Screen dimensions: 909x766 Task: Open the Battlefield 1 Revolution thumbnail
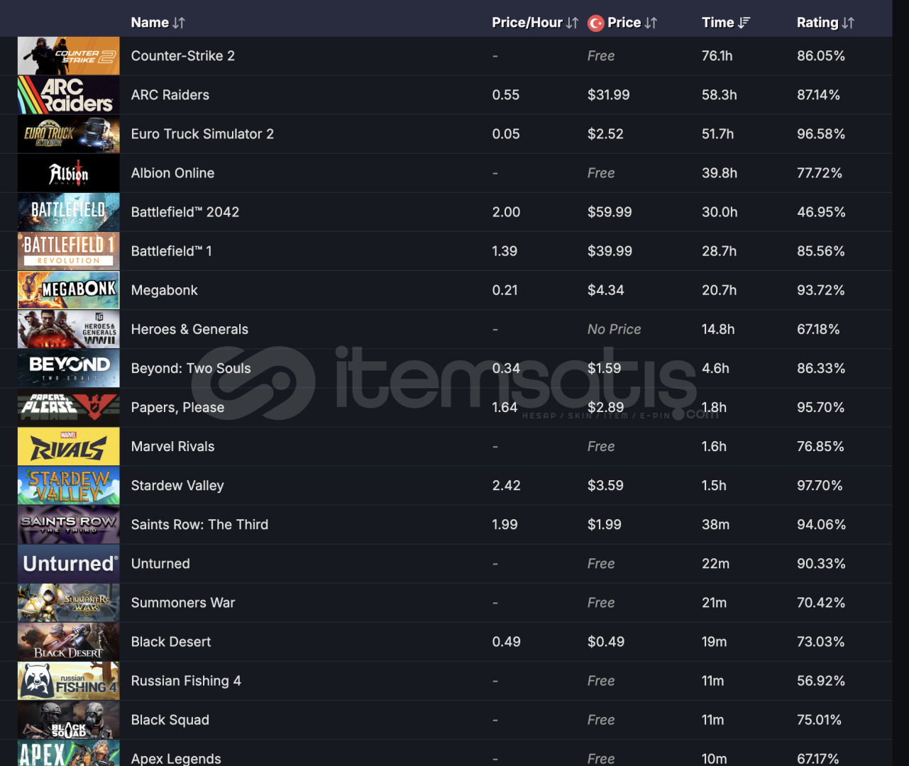pyautogui.click(x=69, y=251)
